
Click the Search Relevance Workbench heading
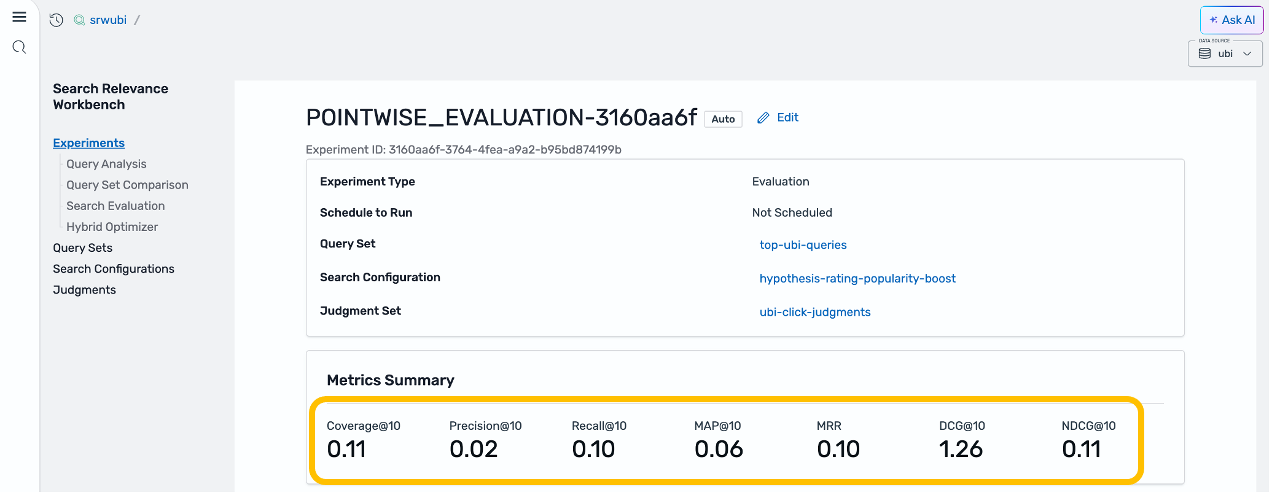(x=111, y=97)
